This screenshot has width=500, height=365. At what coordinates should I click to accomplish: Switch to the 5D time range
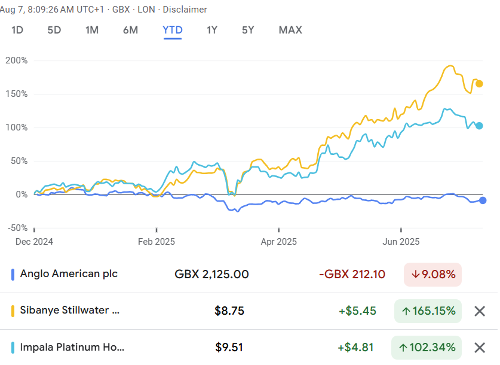point(54,30)
